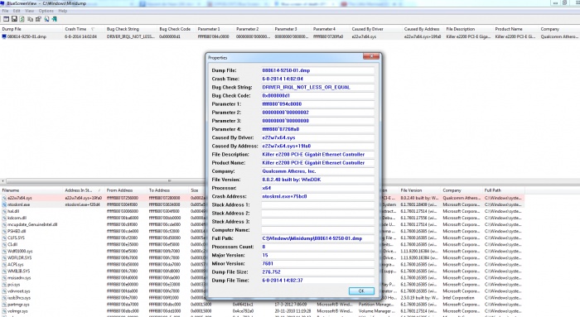Click the empty Computer Name field

click(317, 230)
